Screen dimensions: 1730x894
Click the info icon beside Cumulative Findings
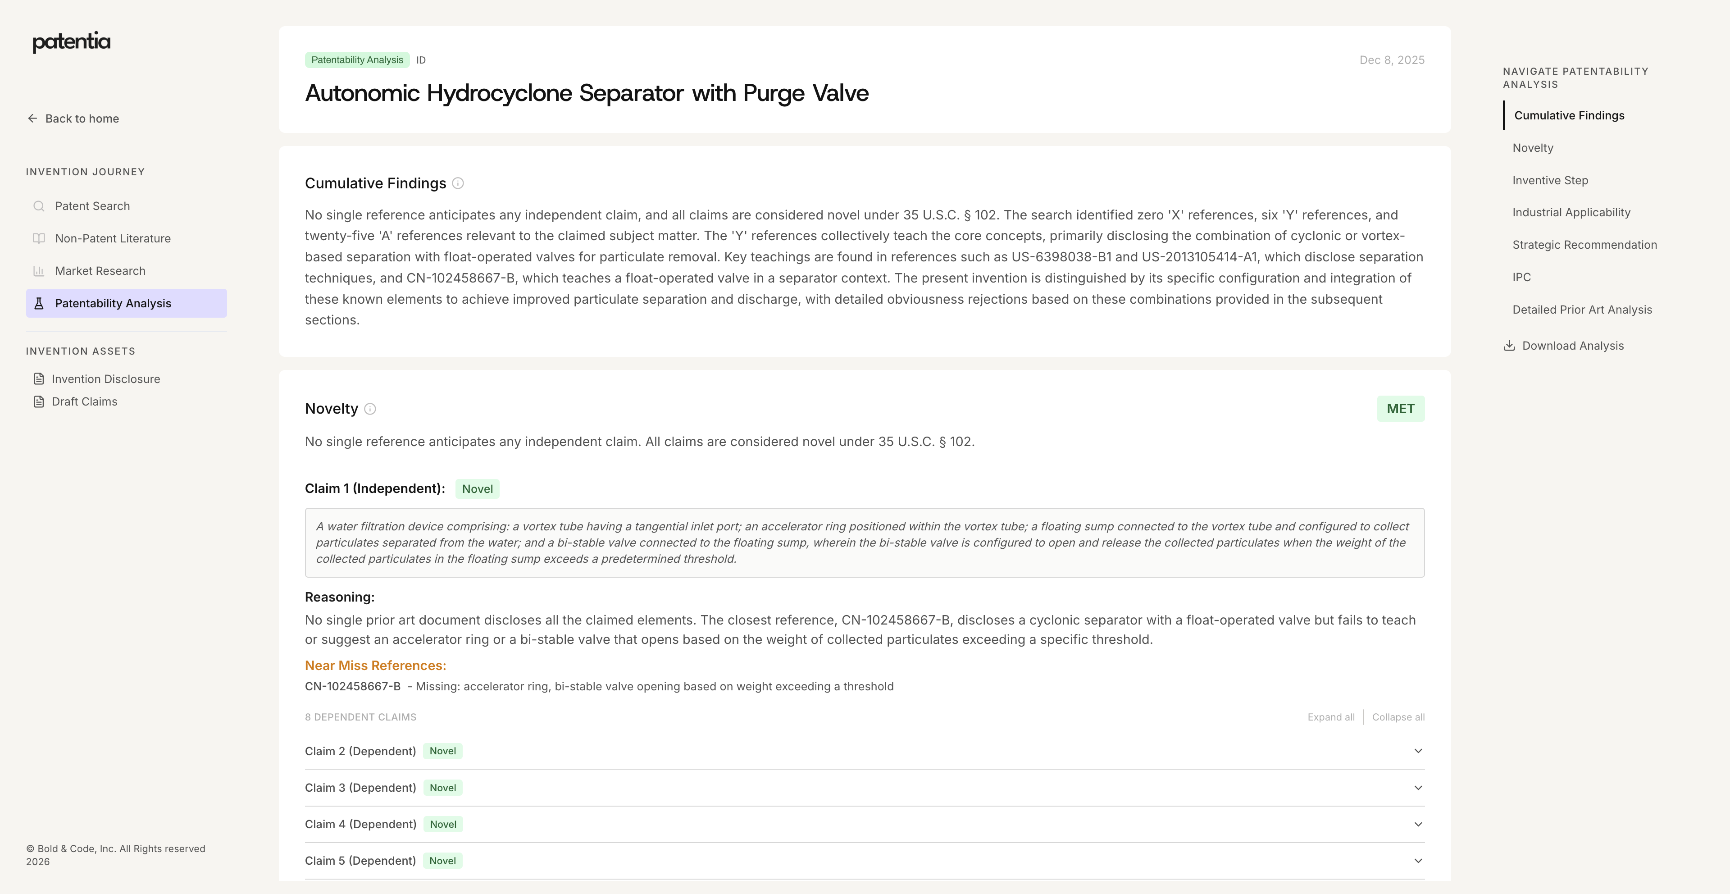(x=458, y=183)
